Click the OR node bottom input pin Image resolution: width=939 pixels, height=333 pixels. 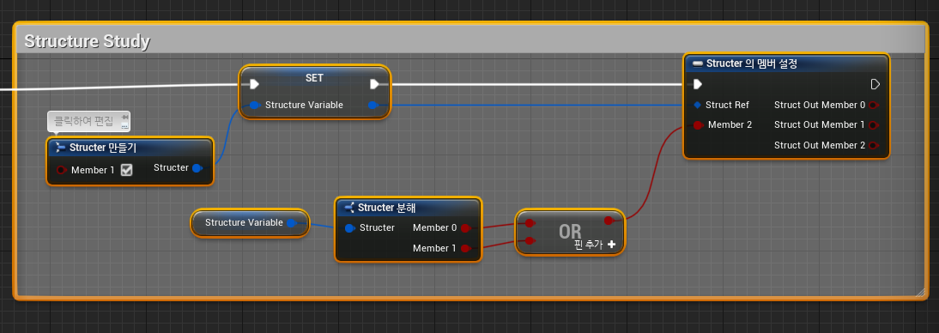pyautogui.click(x=530, y=241)
